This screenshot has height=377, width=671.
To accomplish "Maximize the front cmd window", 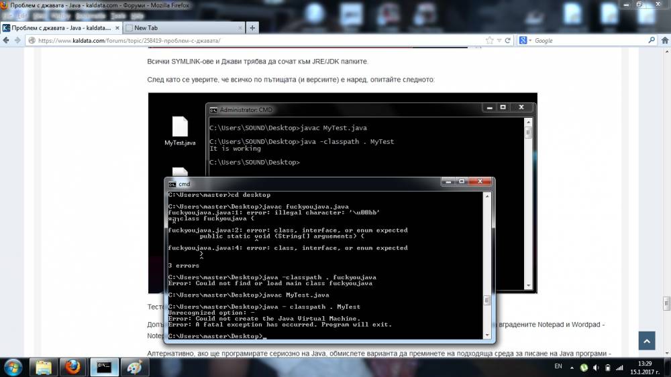I will pos(462,182).
